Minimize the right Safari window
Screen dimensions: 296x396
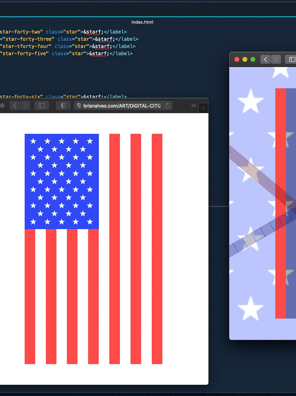[245, 59]
